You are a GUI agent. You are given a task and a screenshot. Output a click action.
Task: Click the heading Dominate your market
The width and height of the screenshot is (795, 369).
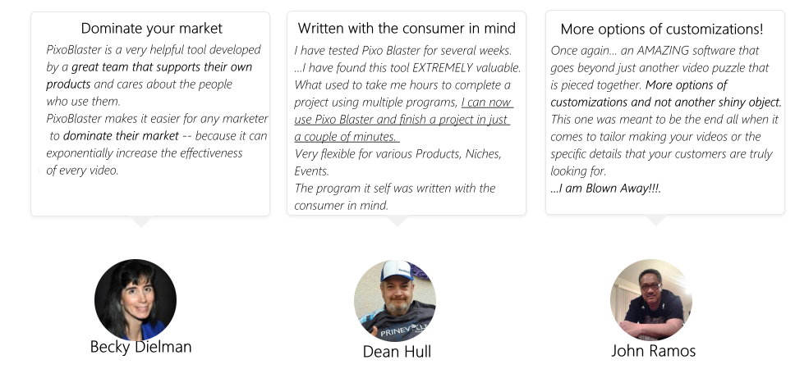tap(152, 29)
